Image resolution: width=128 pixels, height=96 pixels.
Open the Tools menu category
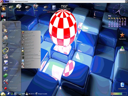12,82
